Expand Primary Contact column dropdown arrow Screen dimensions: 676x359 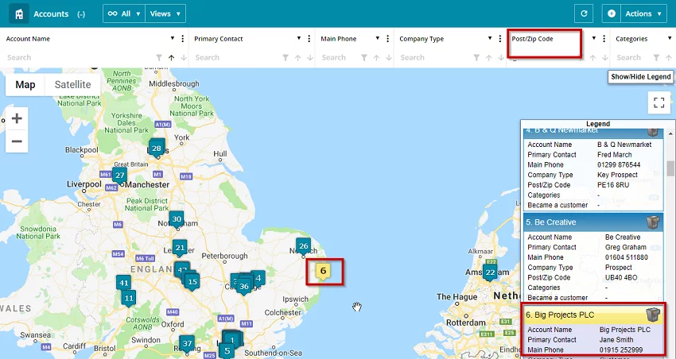click(299, 38)
